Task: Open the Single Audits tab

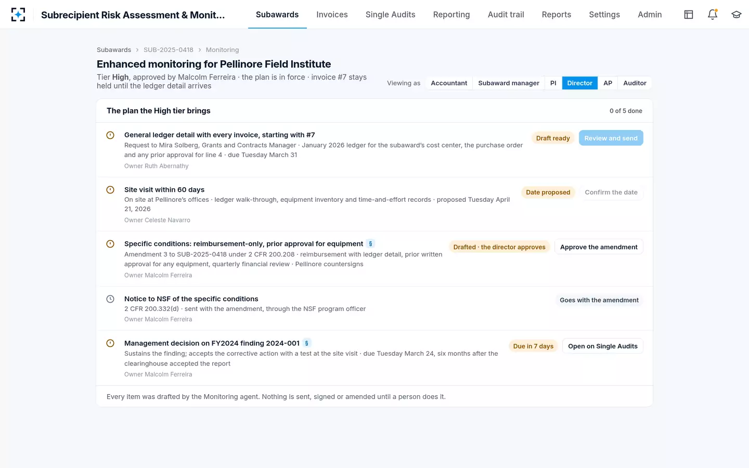Action: [391, 15]
